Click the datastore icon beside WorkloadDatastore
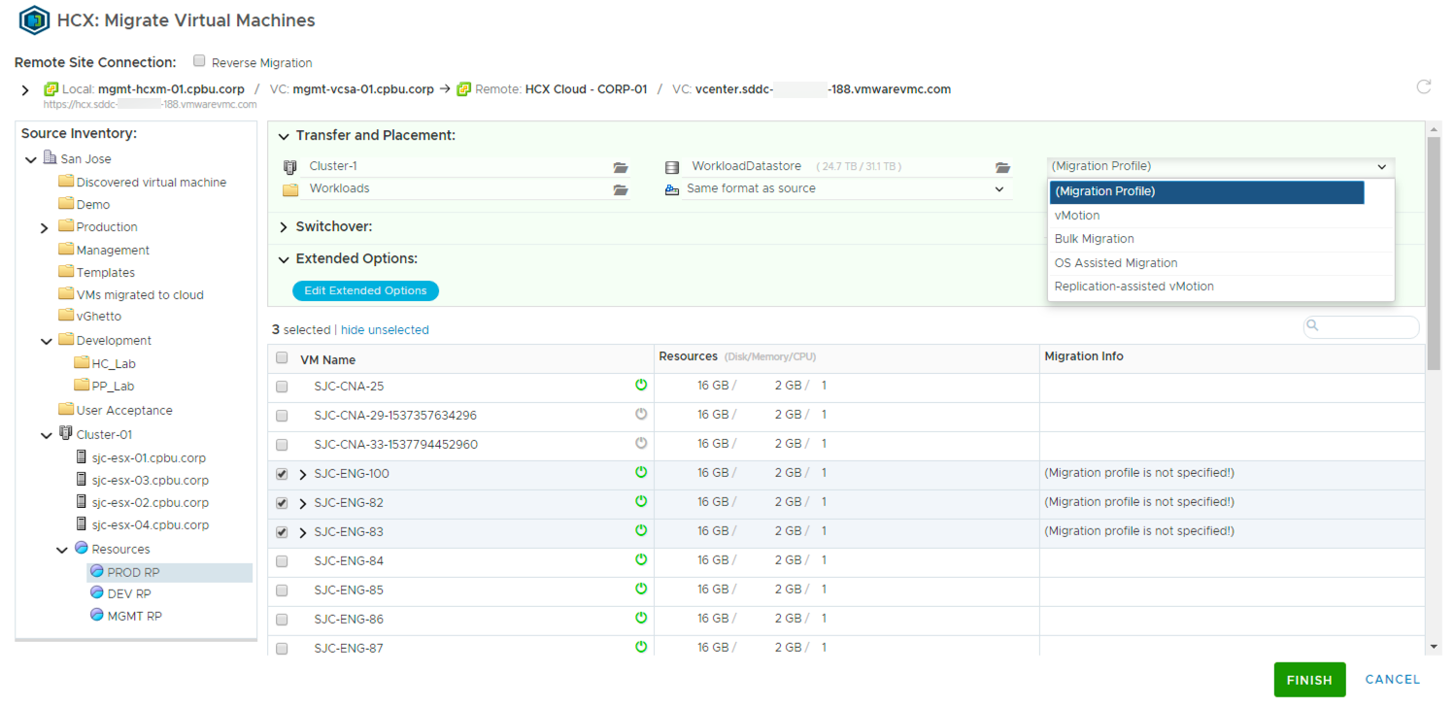The width and height of the screenshot is (1455, 709). 672,167
